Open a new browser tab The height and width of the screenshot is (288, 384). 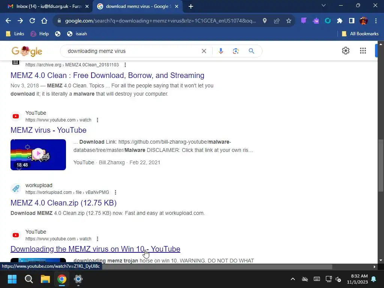(x=191, y=6)
